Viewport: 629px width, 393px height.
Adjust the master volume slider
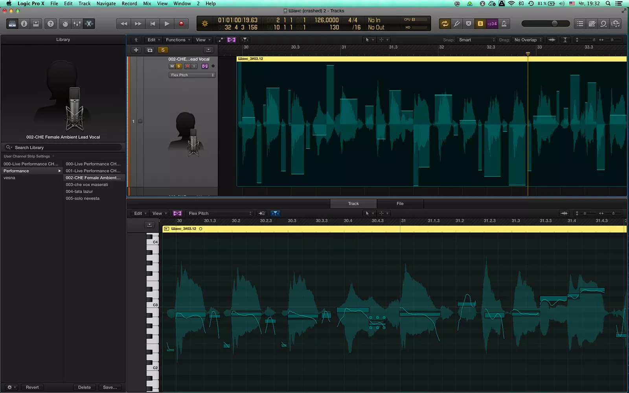pos(554,24)
